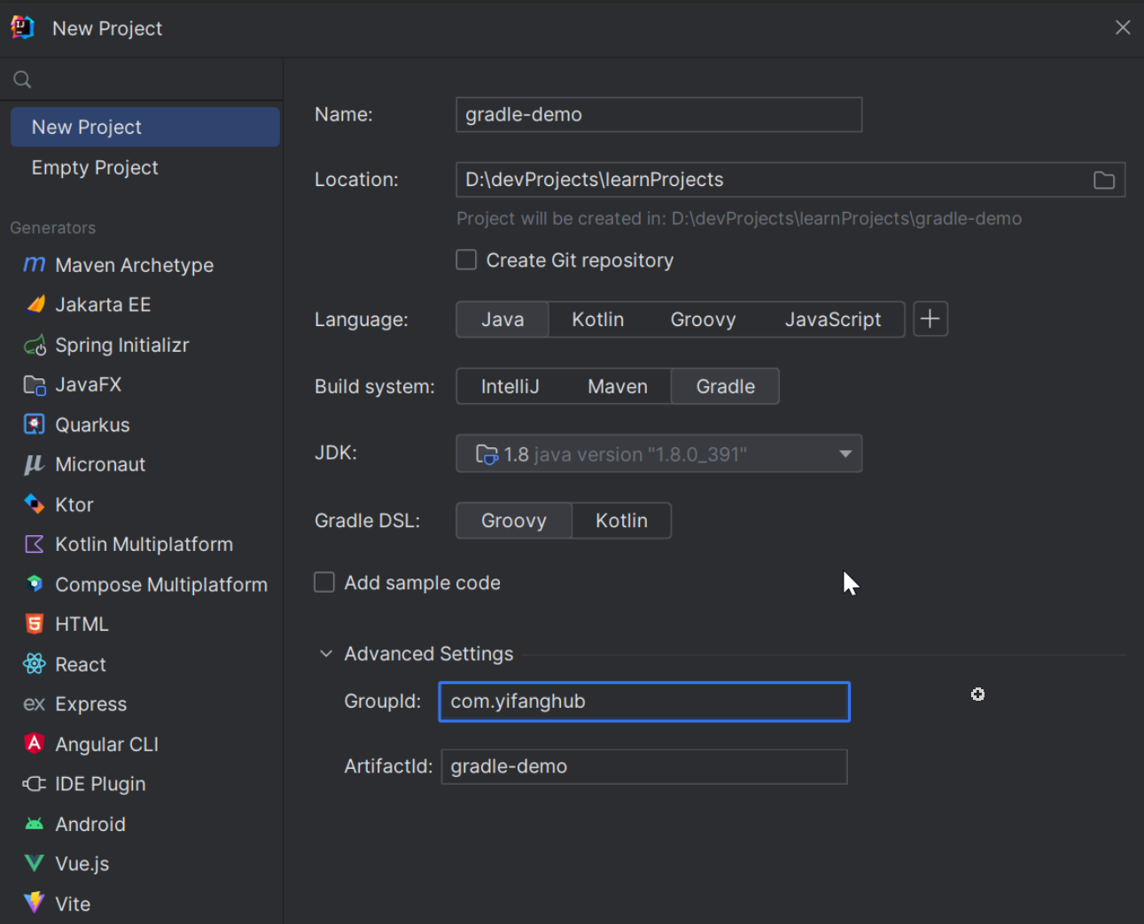Open the JDK version dropdown arrow

pyautogui.click(x=845, y=454)
